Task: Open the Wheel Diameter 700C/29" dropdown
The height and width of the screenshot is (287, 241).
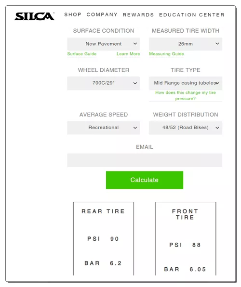Action: [x=104, y=83]
